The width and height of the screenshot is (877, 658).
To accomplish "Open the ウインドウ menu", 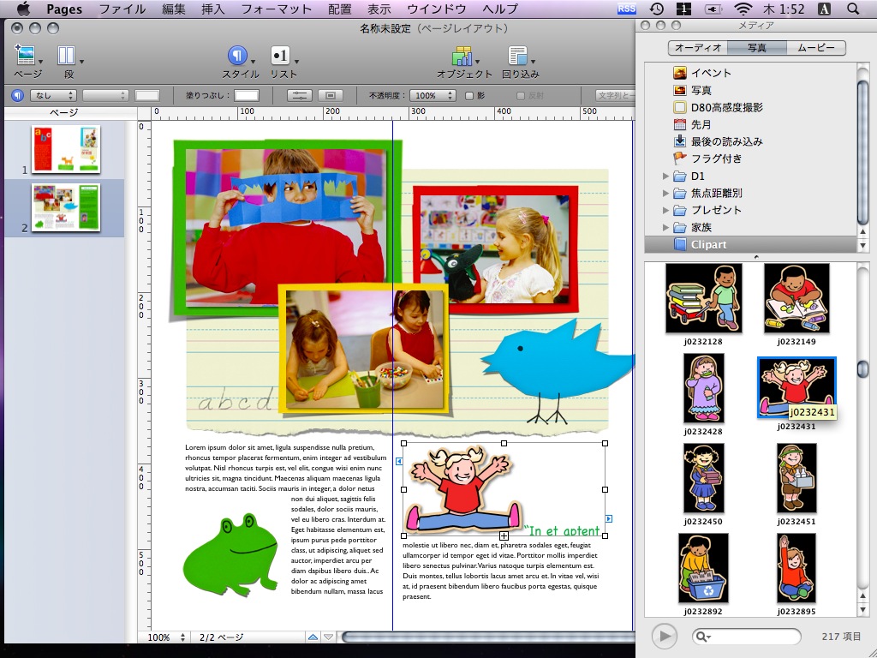I will coord(436,9).
